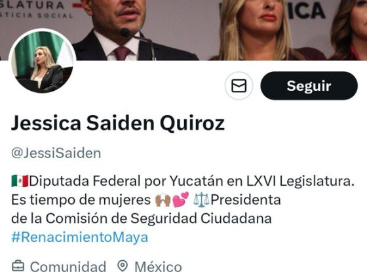Click the balance scales emoji
The image size is (367, 272).
[201, 200]
